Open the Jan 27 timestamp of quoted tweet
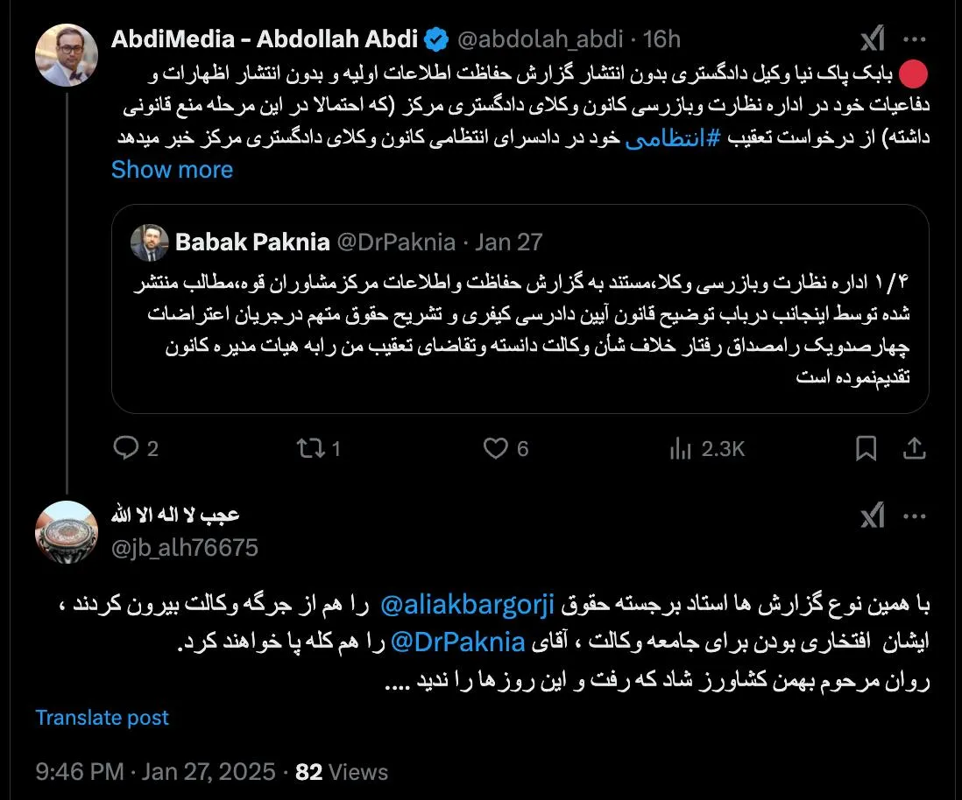962x800 pixels. [509, 242]
